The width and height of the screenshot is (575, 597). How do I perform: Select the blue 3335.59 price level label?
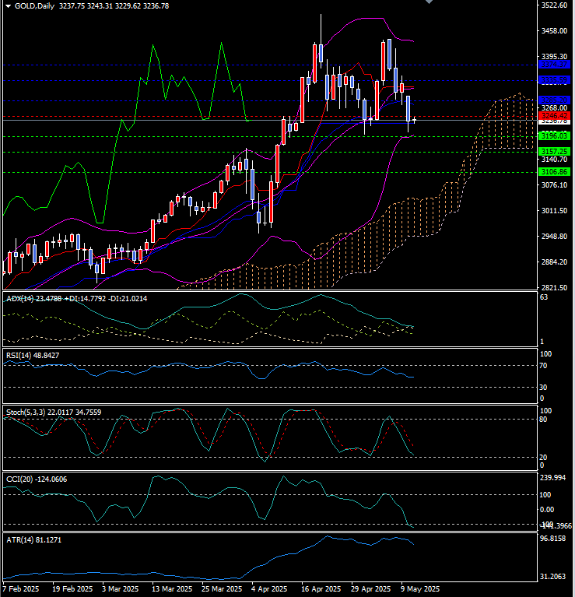coord(555,80)
